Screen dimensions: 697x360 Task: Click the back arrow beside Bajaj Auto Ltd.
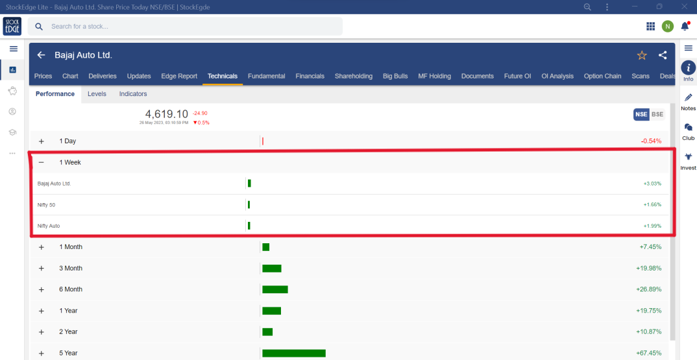tap(42, 55)
